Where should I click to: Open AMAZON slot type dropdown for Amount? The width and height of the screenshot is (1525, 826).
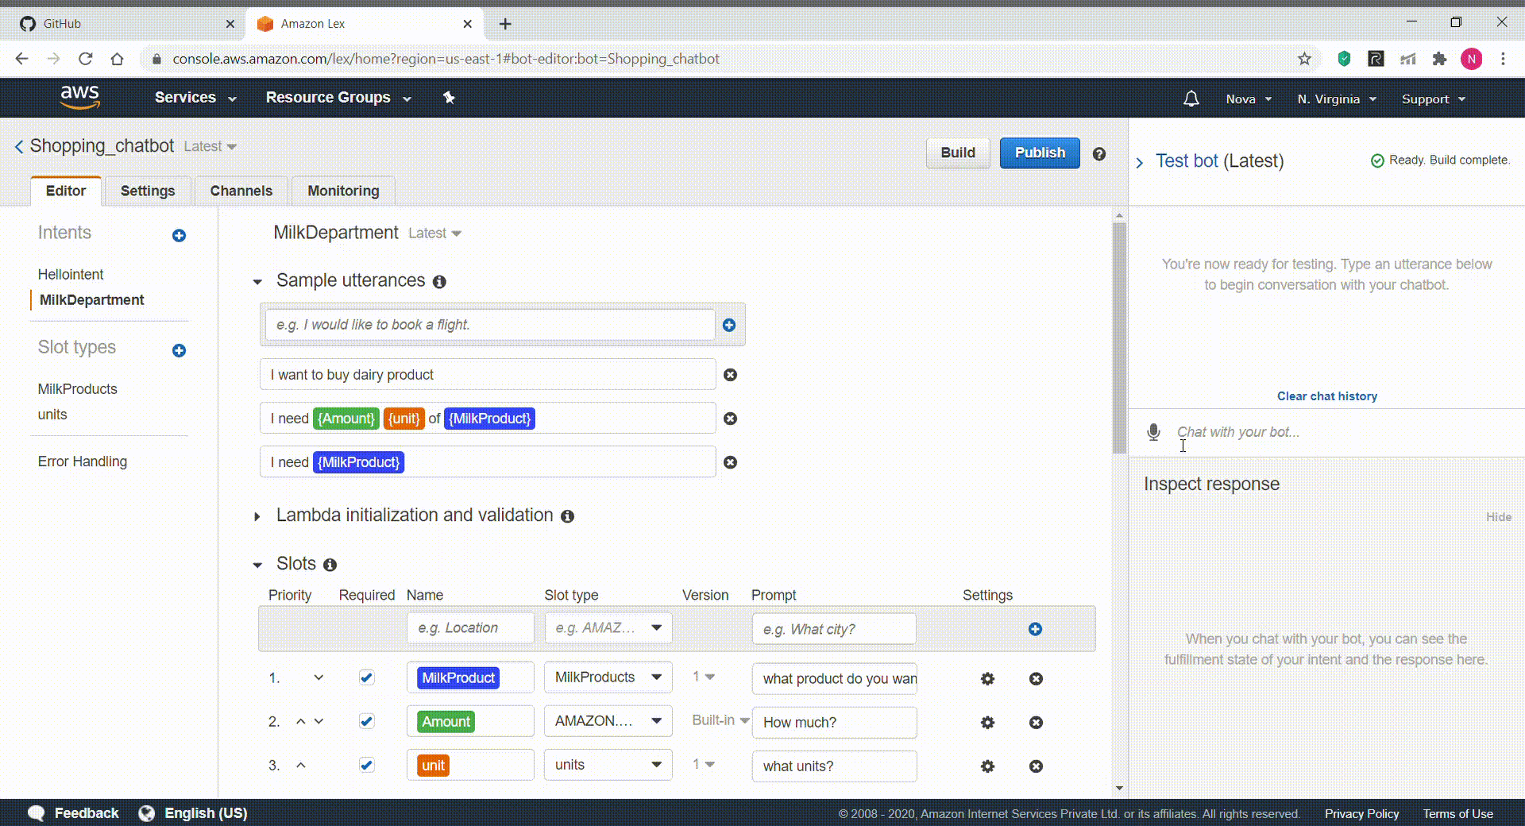pos(608,721)
